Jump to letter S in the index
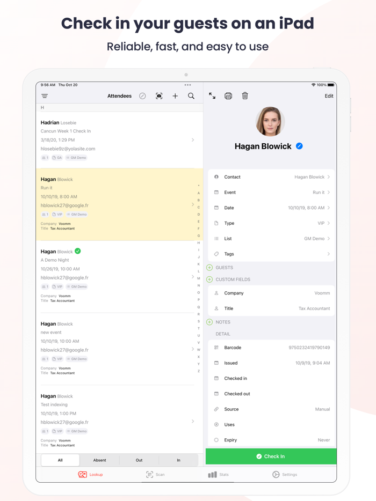The image size is (376, 501). pyautogui.click(x=198, y=321)
